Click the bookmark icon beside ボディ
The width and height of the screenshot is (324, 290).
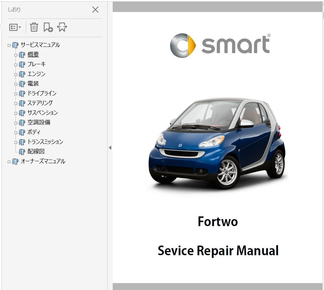22,132
